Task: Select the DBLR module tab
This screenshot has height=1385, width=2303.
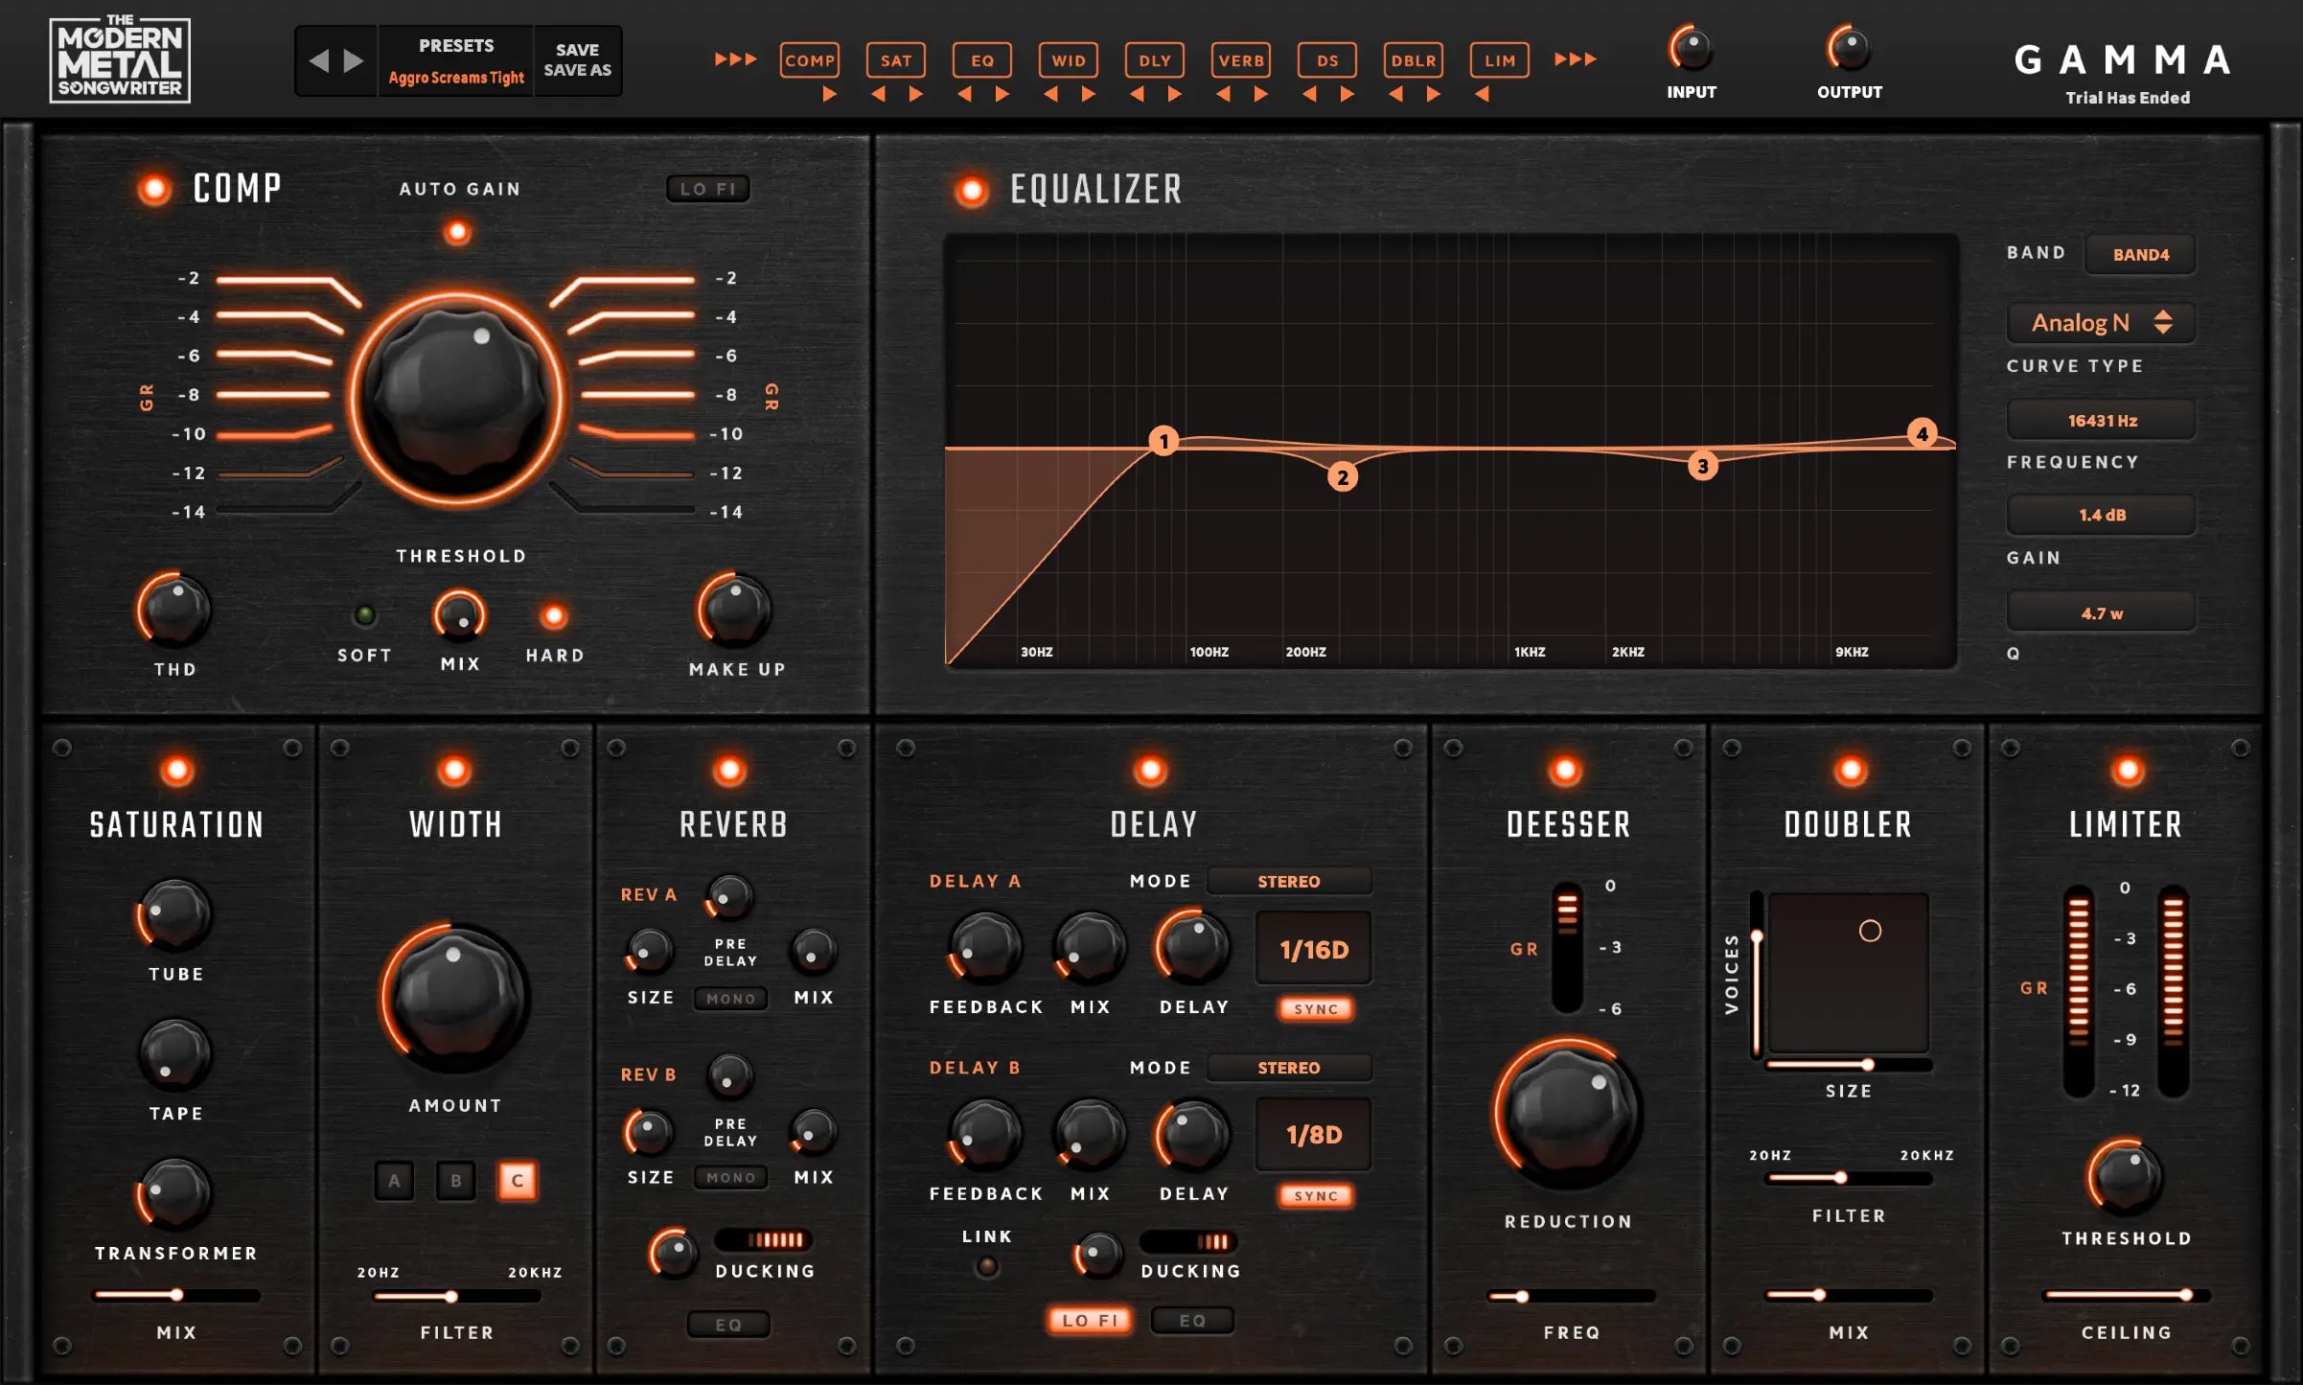Action: (x=1413, y=60)
